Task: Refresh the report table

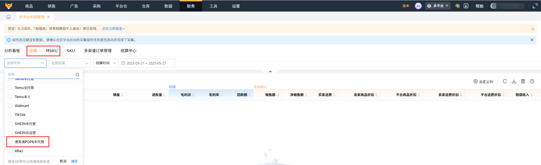Action: tap(505, 81)
